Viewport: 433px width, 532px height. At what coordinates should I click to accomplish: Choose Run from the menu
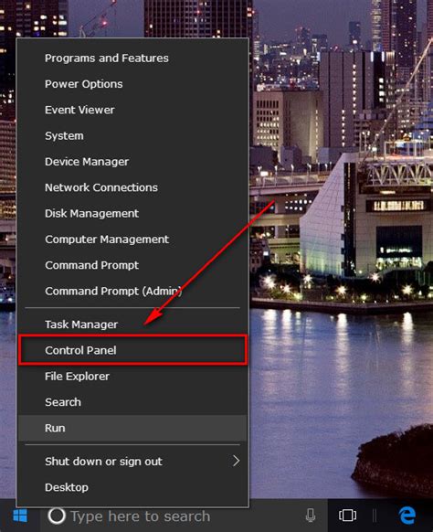point(133,428)
